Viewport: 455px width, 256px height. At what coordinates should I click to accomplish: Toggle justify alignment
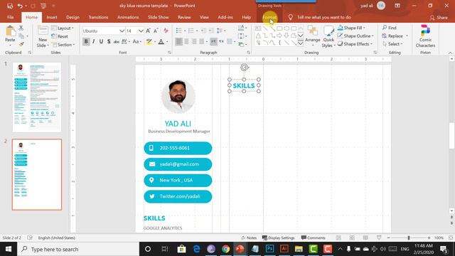click(x=202, y=41)
